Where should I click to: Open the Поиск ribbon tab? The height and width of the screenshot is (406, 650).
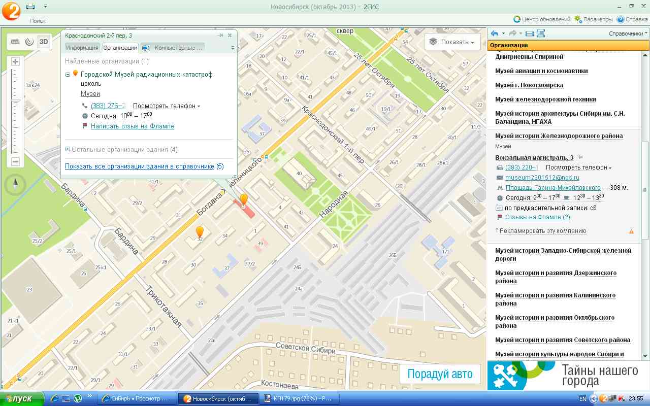pos(38,21)
